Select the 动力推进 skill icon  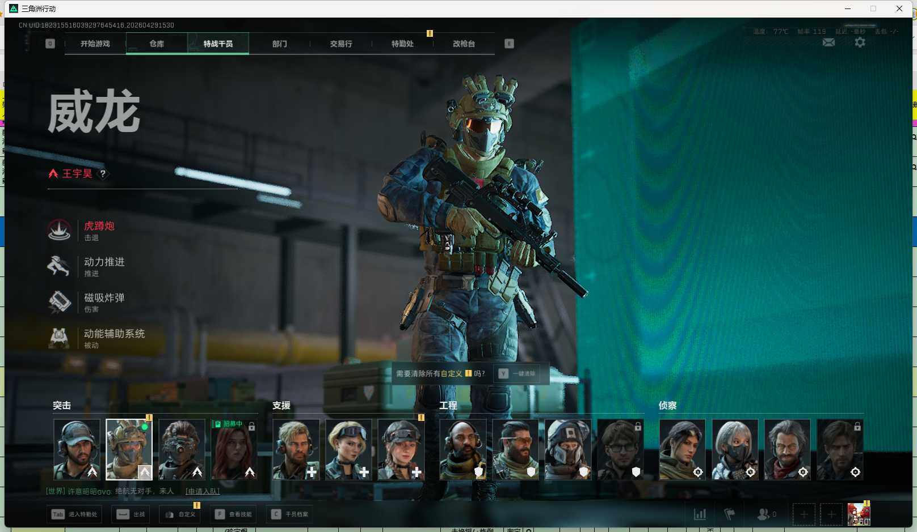59,266
